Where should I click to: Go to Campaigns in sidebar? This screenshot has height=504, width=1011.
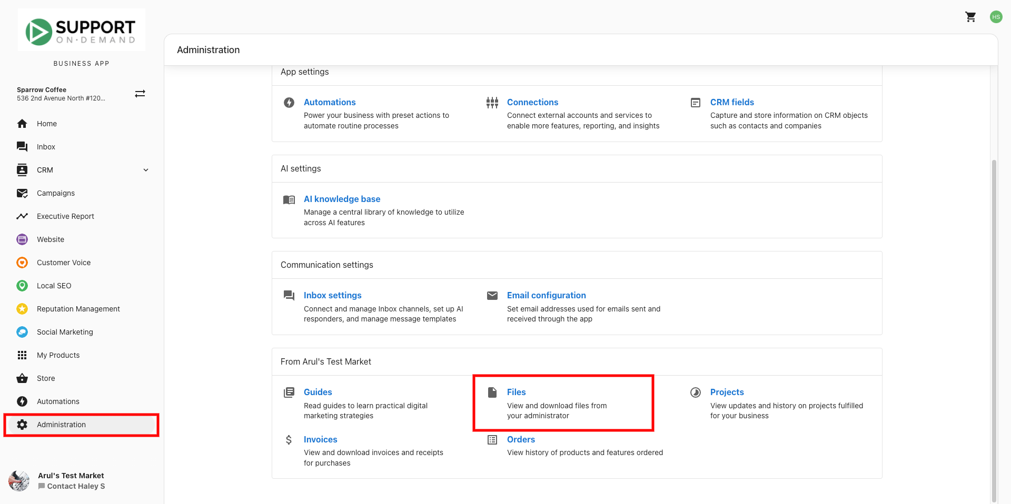tap(56, 193)
